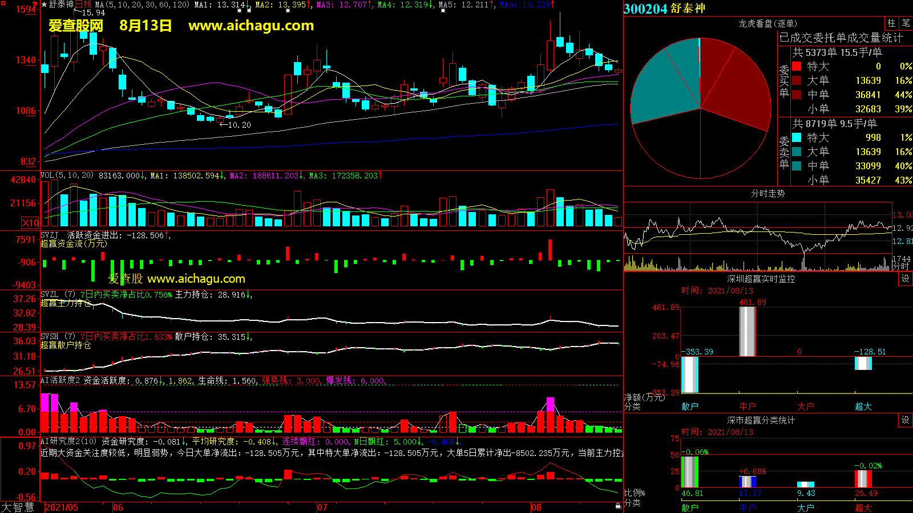This screenshot has width=913, height=513.
Task: Click the star icon before 舒泰神 title
Action: 45,5
